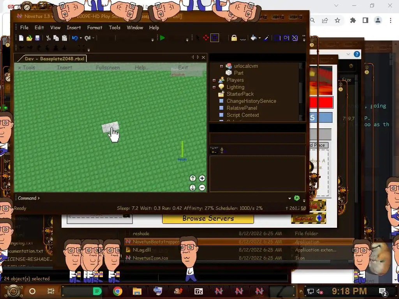The height and width of the screenshot is (299, 399).
Task: Open the Command bar history dropdown arrow
Action: pos(290,198)
